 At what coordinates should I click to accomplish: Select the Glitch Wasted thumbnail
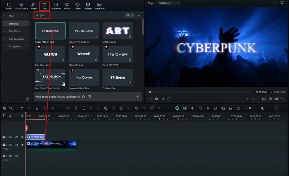[84, 54]
